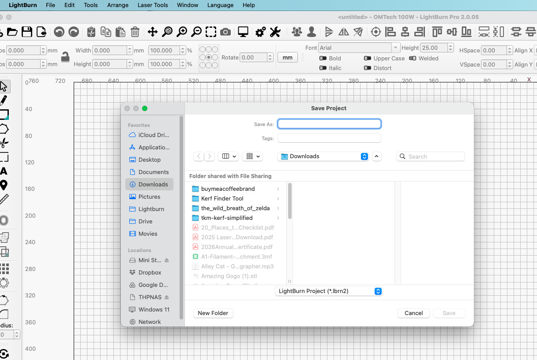Image resolution: width=537 pixels, height=360 pixels.
Task: Enable the Bold text toggle
Action: tap(323, 58)
